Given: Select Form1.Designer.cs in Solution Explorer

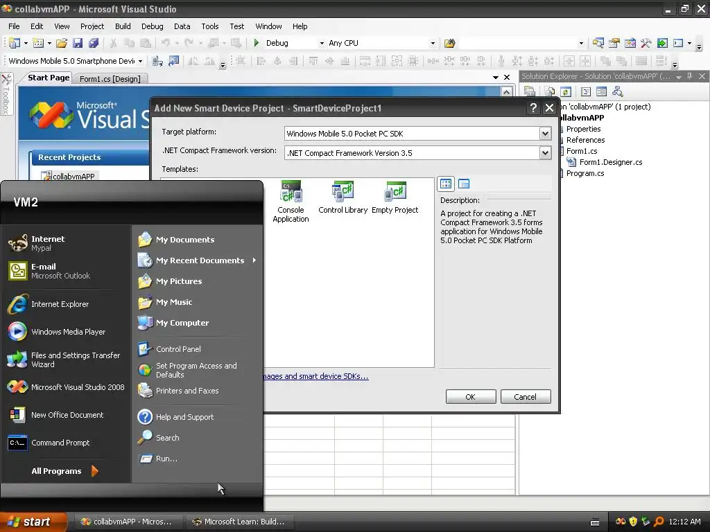Looking at the screenshot, I should [611, 162].
